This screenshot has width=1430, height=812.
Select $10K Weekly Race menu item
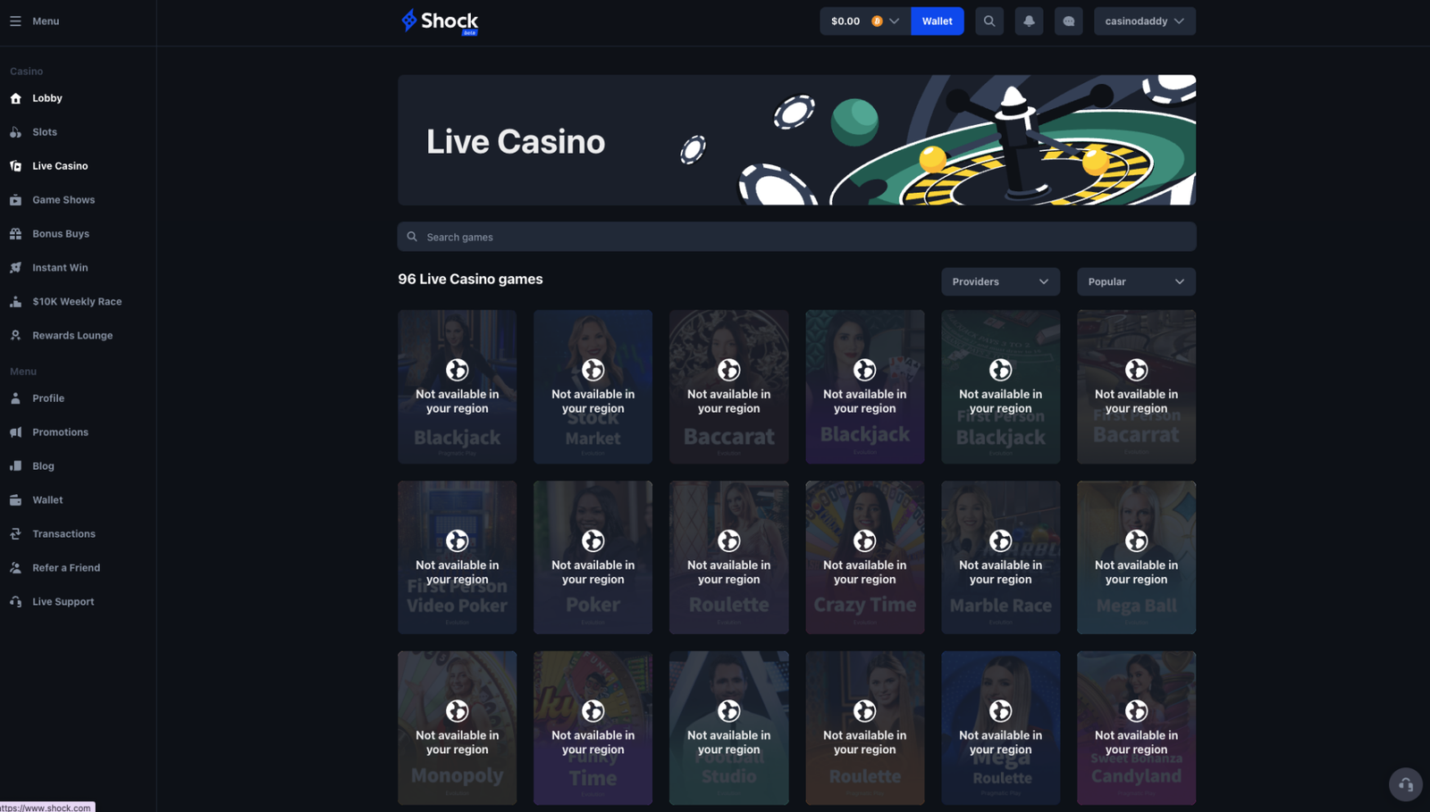[x=77, y=302]
